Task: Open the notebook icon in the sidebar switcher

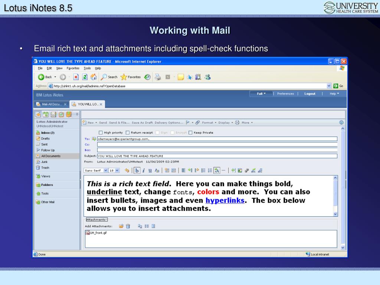Action: click(x=69, y=114)
